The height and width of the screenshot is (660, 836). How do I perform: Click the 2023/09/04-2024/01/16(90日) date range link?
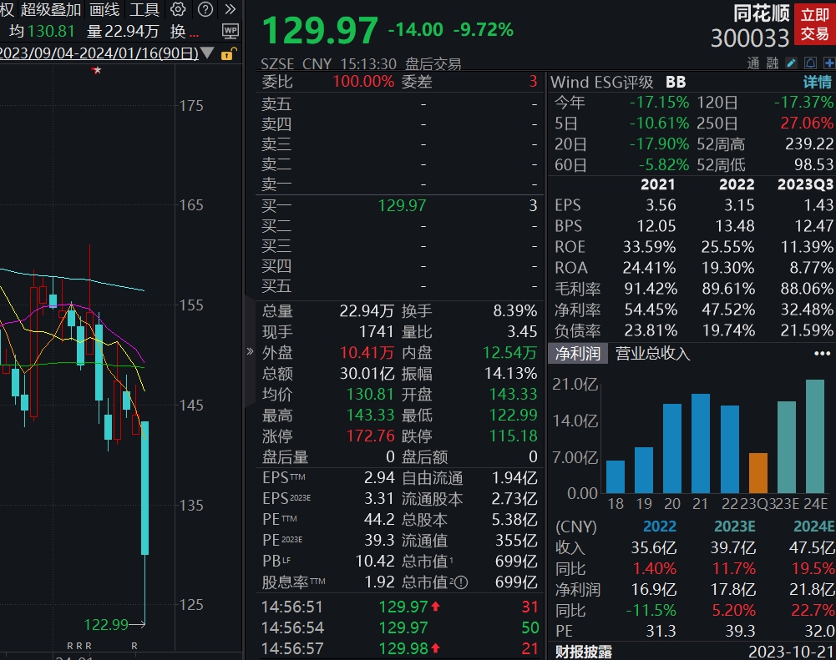pyautogui.click(x=99, y=53)
